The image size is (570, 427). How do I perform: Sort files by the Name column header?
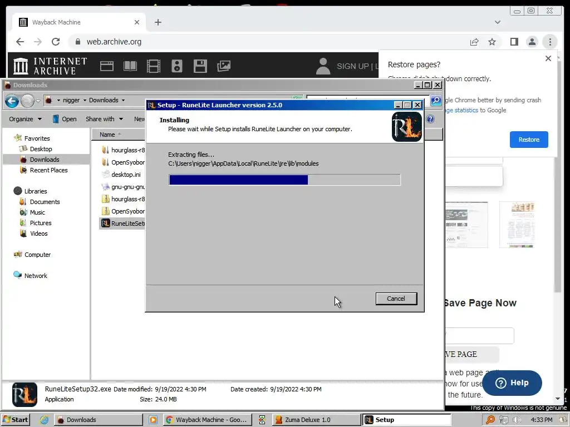click(x=117, y=135)
